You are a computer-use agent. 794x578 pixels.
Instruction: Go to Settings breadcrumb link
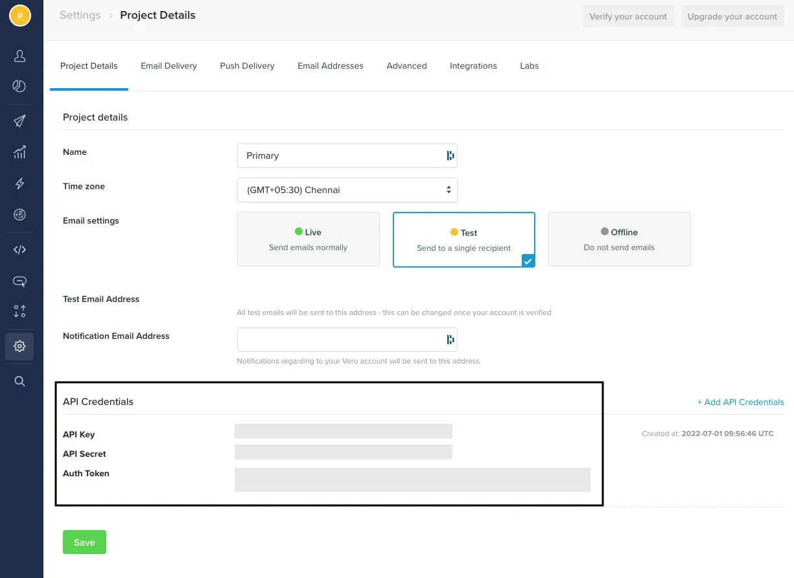click(x=80, y=15)
